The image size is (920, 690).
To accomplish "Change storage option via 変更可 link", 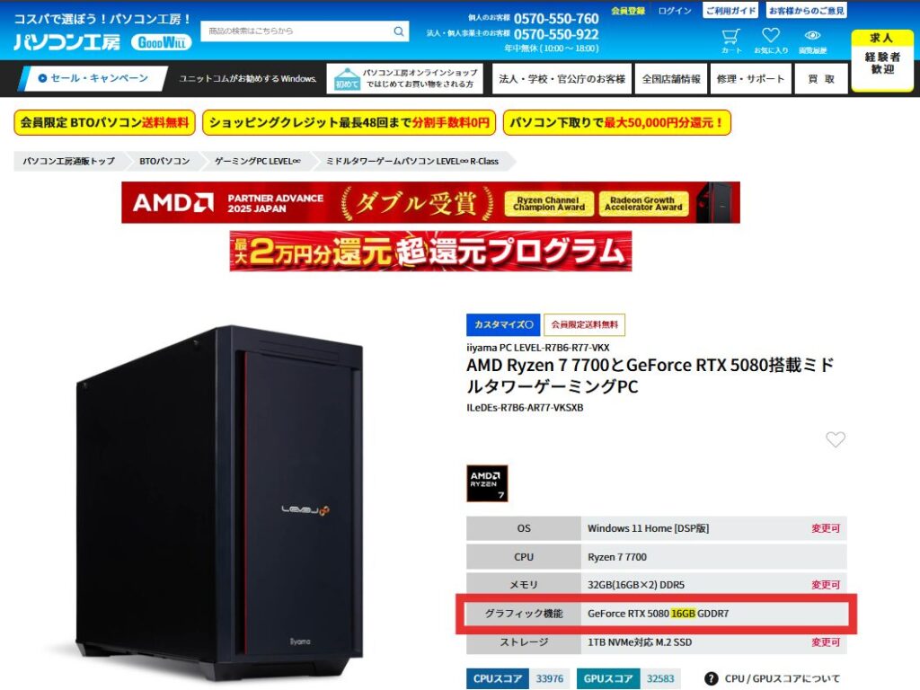I will click(825, 642).
